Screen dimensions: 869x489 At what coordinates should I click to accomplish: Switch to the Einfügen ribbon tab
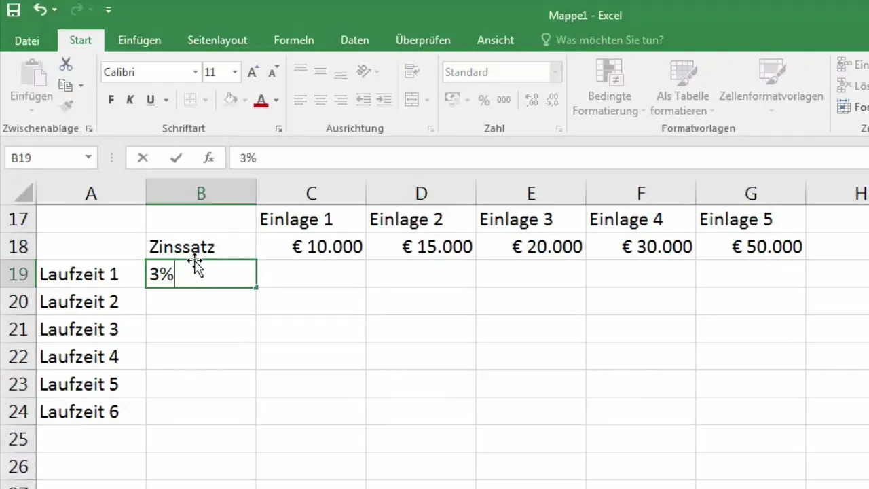139,40
